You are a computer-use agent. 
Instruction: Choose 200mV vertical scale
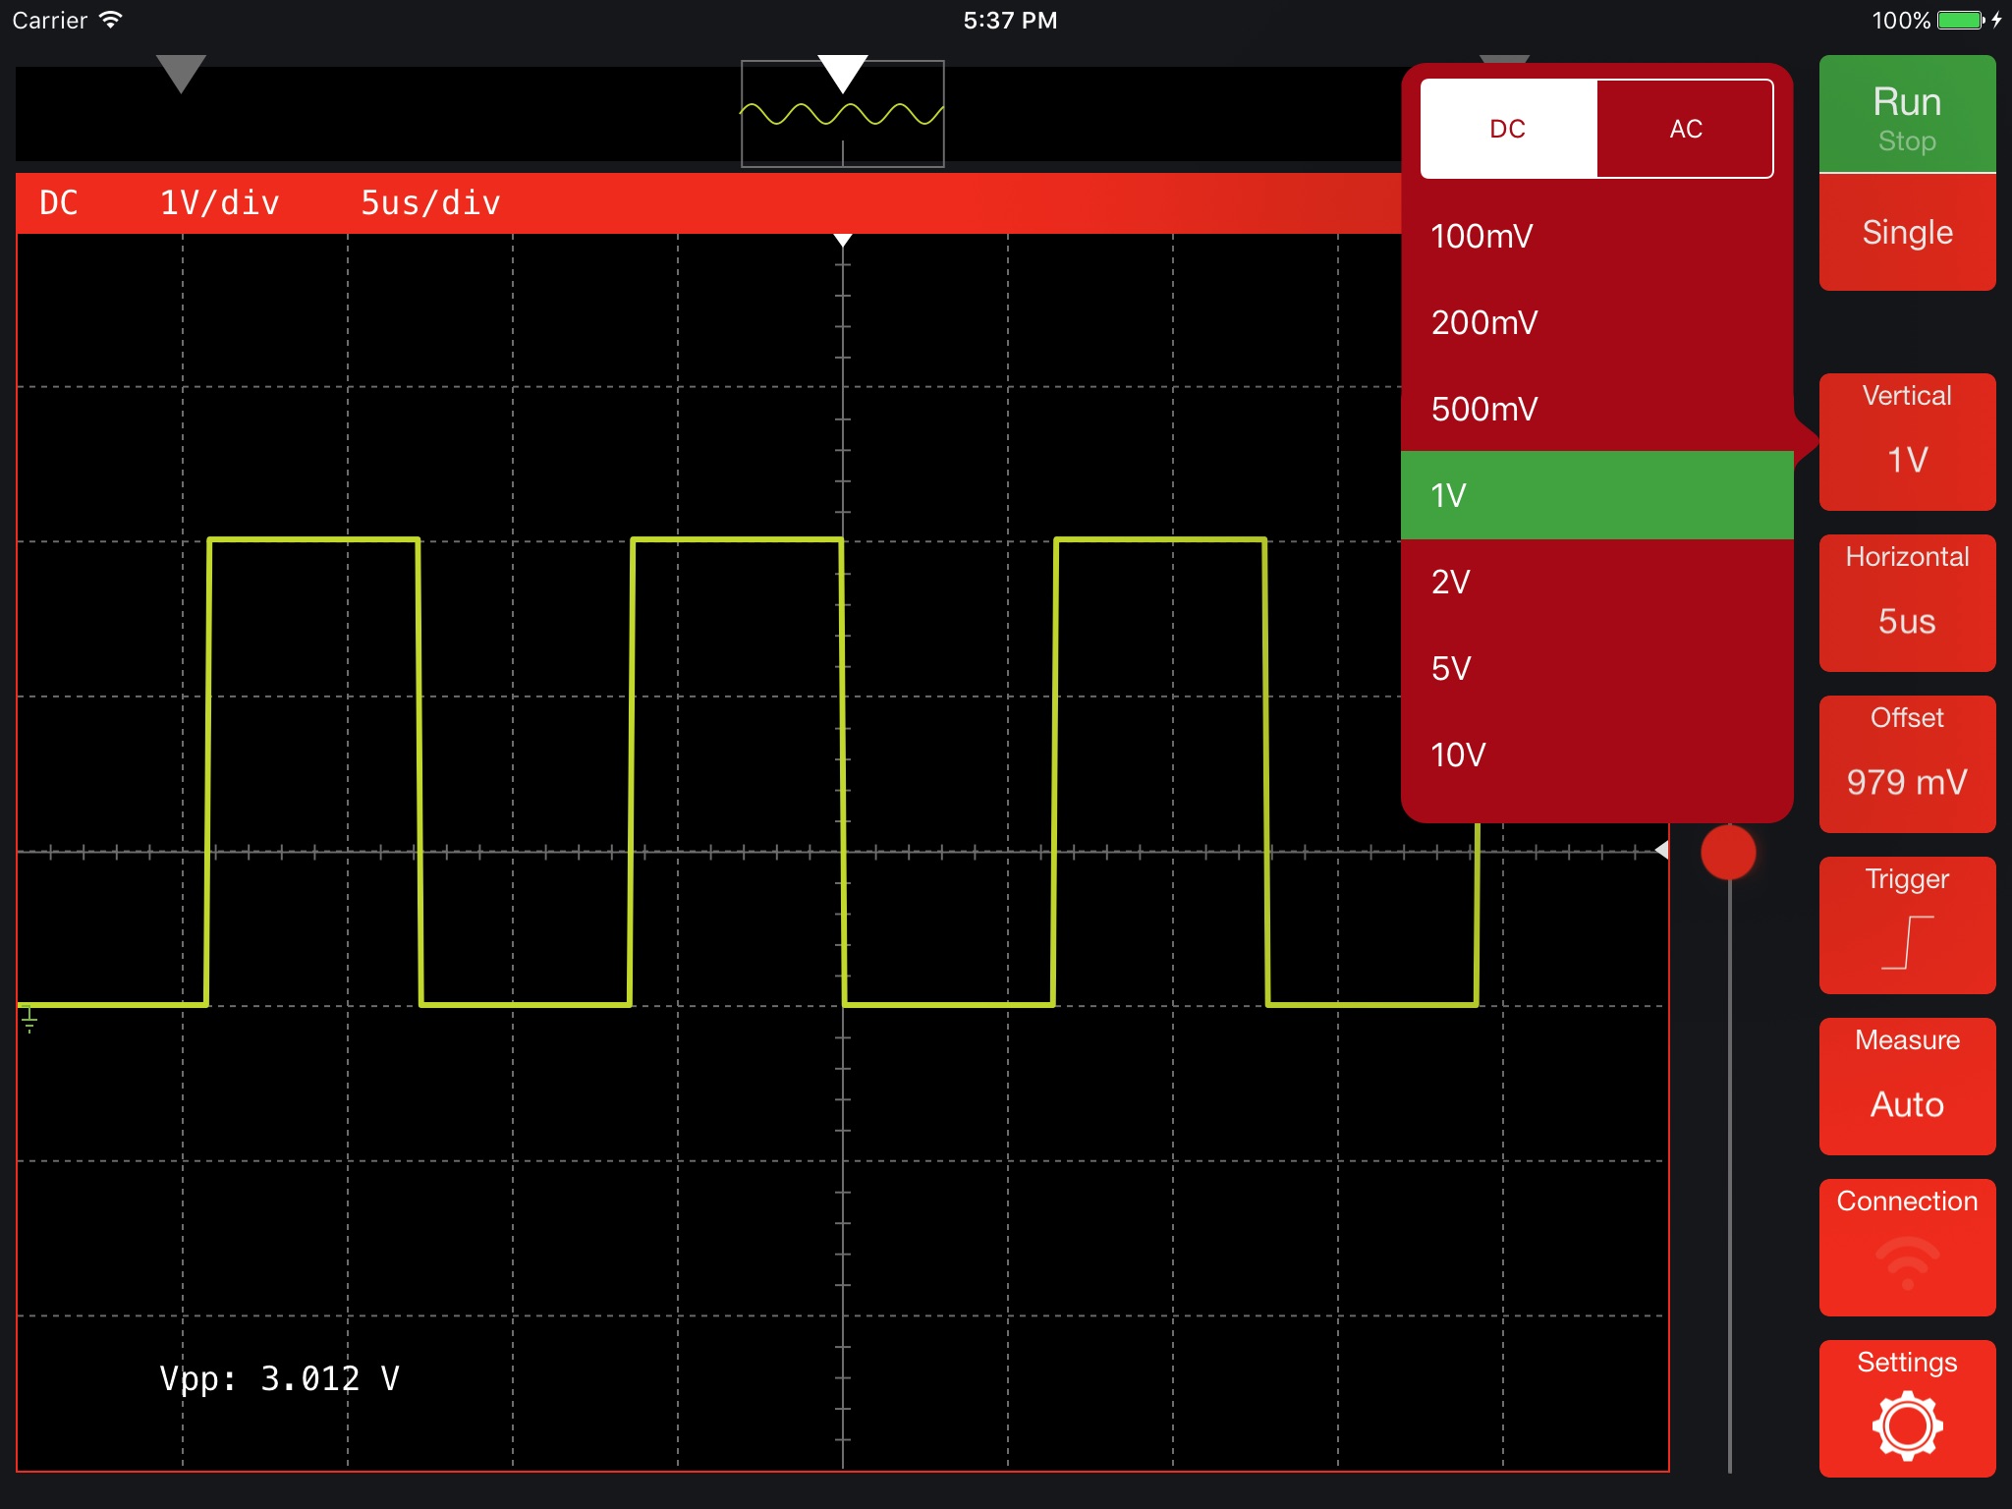coord(1597,322)
